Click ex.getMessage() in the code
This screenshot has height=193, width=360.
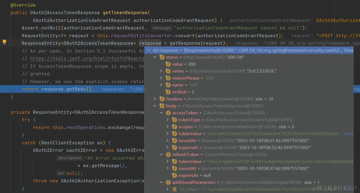pos(104,166)
